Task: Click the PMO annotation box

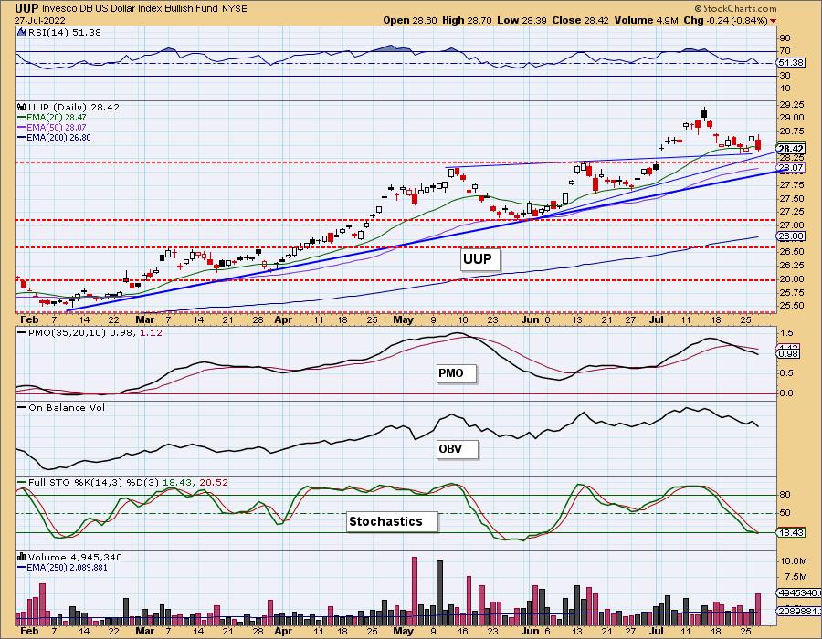Action: point(456,373)
